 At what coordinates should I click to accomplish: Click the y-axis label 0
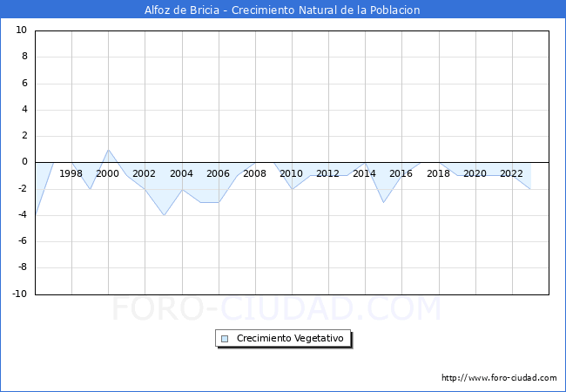point(24,162)
